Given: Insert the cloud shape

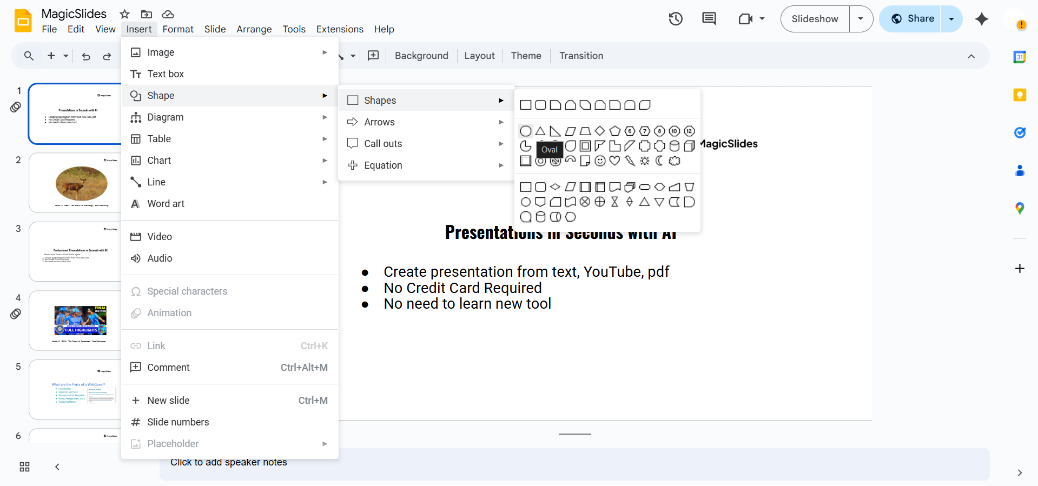Looking at the screenshot, I should (x=675, y=161).
